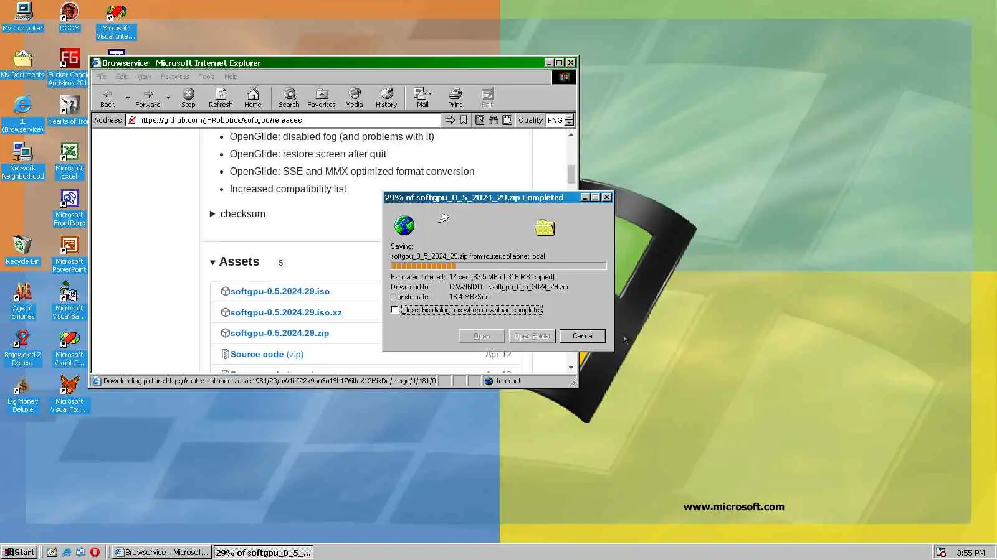
Task: Click the bookmark icon next to the Go arrow
Action: point(464,120)
